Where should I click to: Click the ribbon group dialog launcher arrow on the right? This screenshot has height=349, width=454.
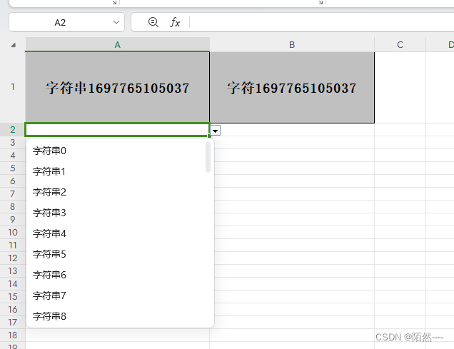(321, 2)
